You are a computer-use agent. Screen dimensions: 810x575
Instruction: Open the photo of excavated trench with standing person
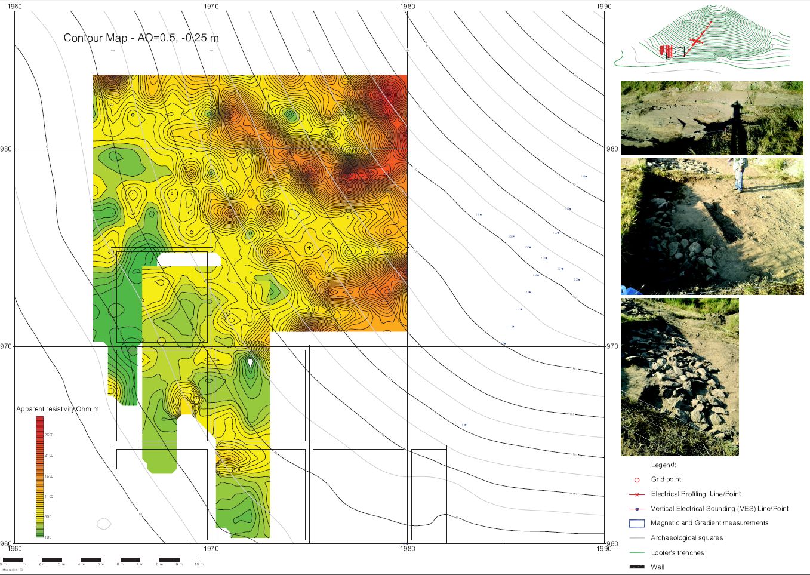712,226
